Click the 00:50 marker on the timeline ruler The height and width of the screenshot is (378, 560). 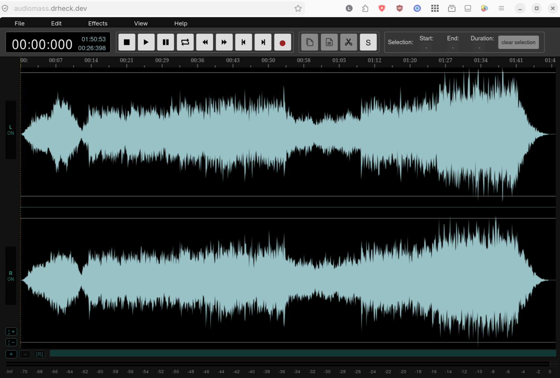(268, 60)
